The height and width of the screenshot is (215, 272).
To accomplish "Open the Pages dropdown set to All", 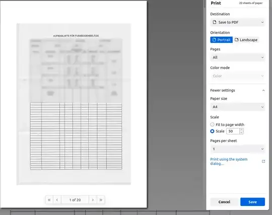I will (x=238, y=57).
